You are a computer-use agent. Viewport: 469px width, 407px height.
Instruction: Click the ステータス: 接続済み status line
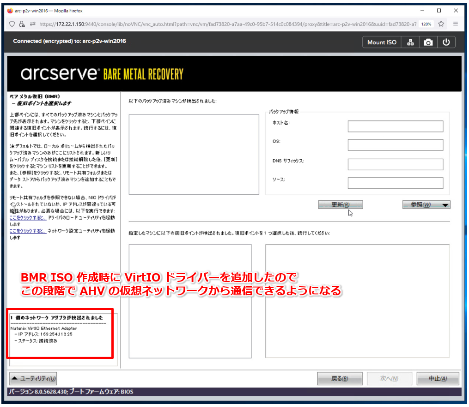pyautogui.click(x=36, y=341)
